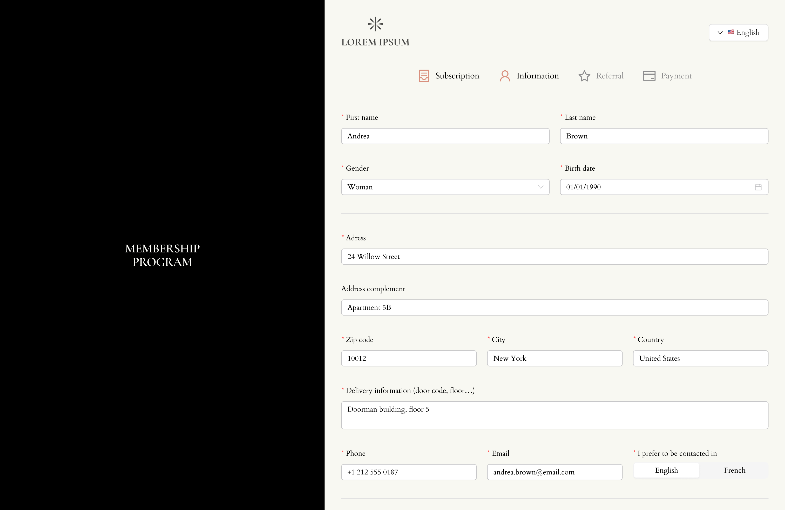Screen dimensions: 785x510
Task: Click the Information person icon
Action: (505, 76)
